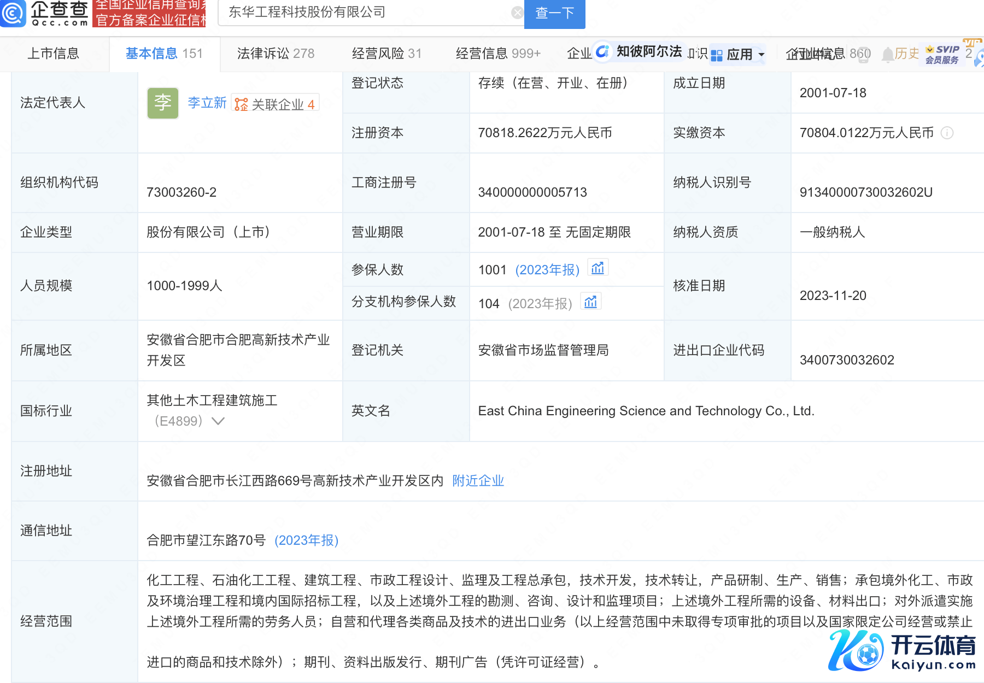The width and height of the screenshot is (984, 683).
Task: Open 李立新 legal representative link
Action: click(207, 103)
